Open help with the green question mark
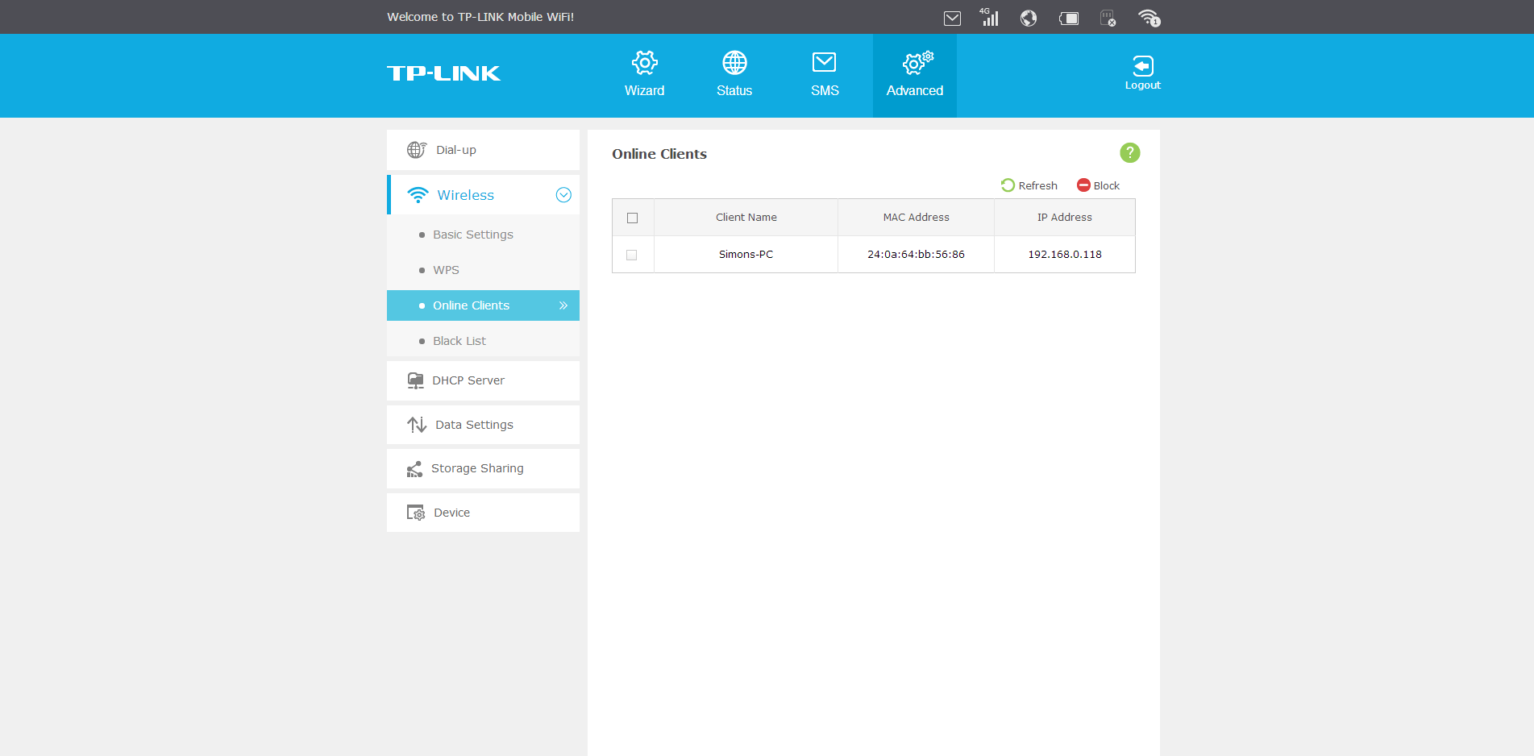Viewport: 1534px width, 756px height. tap(1129, 152)
